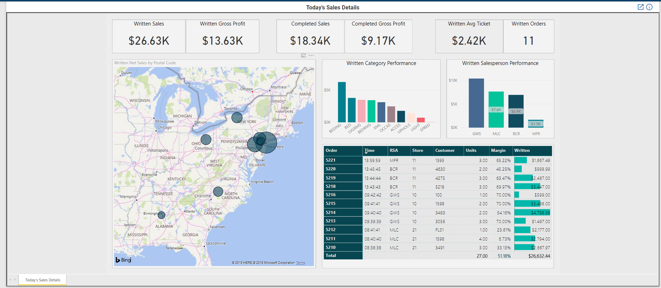The image size is (661, 288).
Task: Click the info circle icon
Action: 649,7
